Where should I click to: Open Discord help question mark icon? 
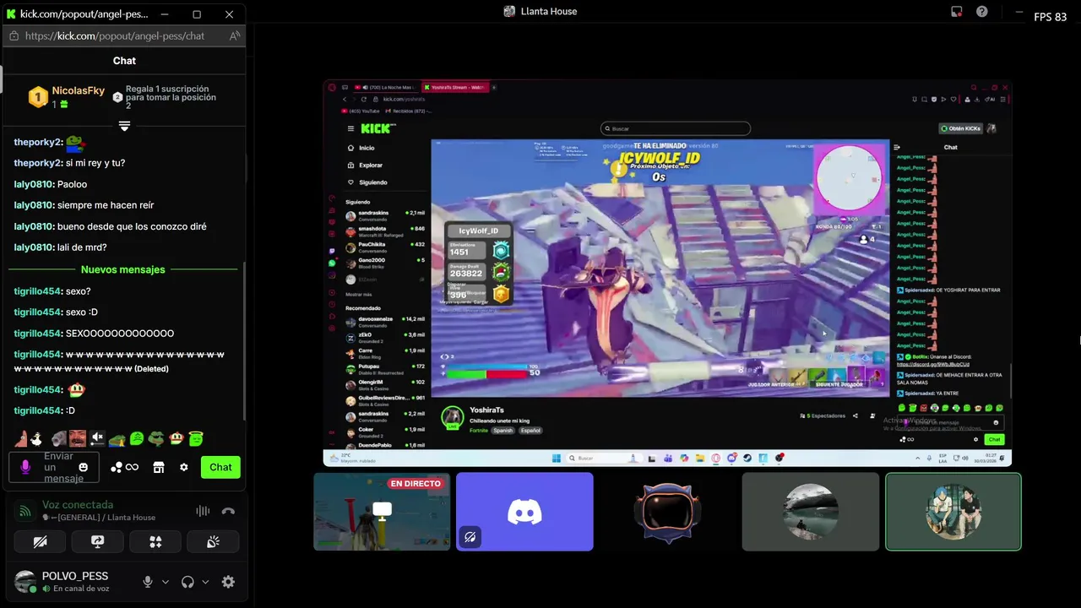pyautogui.click(x=982, y=11)
